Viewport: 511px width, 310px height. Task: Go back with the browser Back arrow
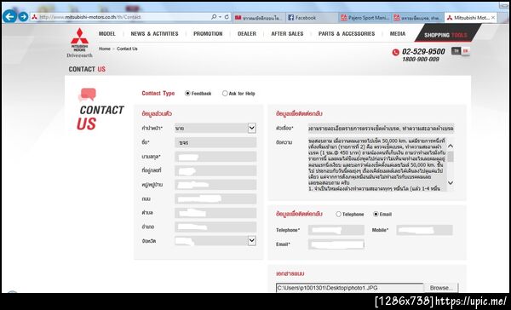[x=9, y=16]
